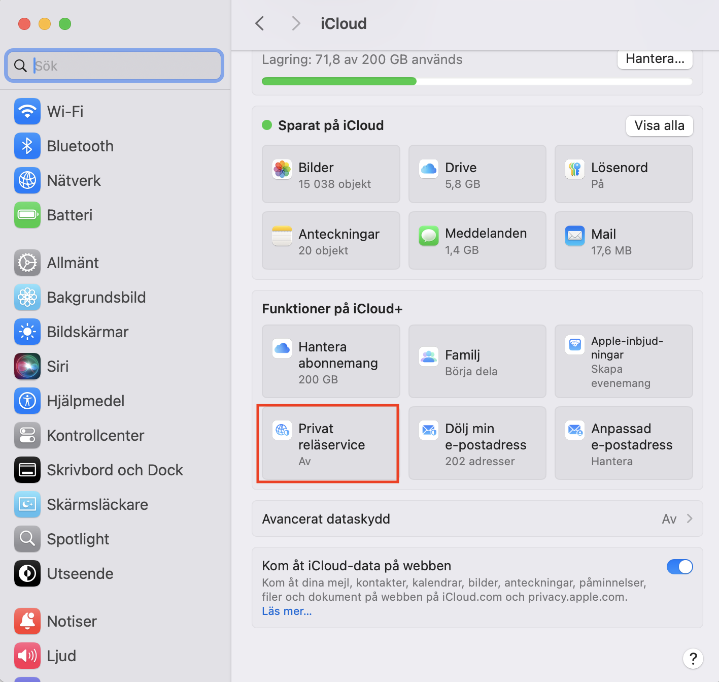Open the Notiser bell icon
This screenshot has height=682, width=719.
(27, 621)
